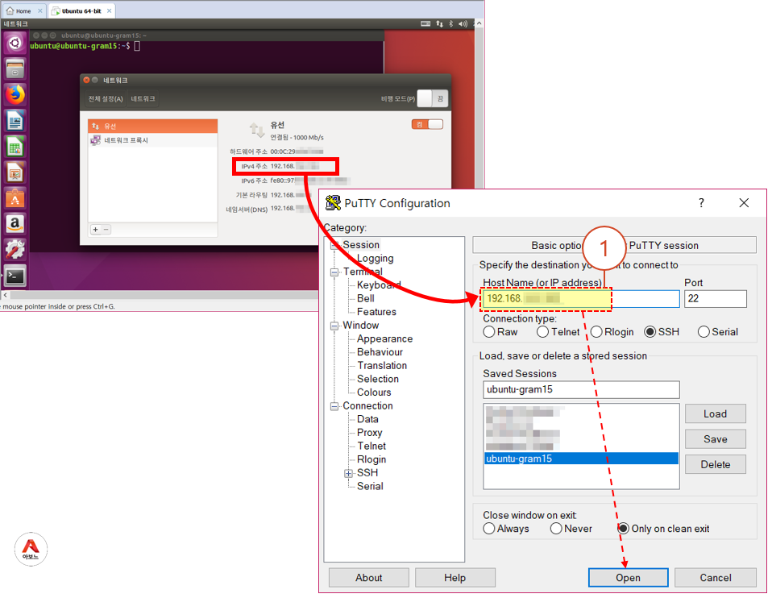Open Ubuntu Software center launcher icon
Image resolution: width=772 pixels, height=598 pixels.
(15, 198)
